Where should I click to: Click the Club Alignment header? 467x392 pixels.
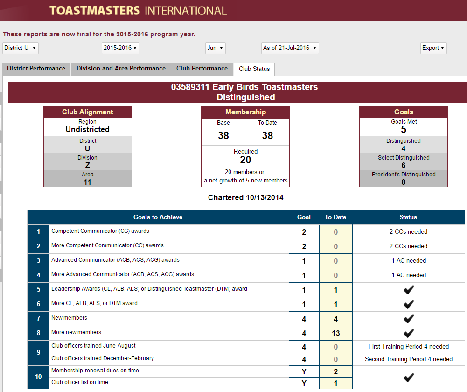coord(88,112)
